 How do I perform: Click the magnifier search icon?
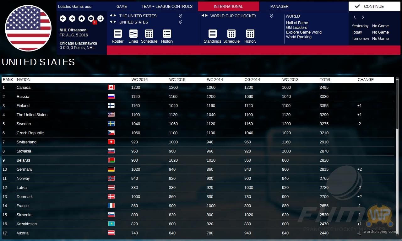(x=100, y=19)
